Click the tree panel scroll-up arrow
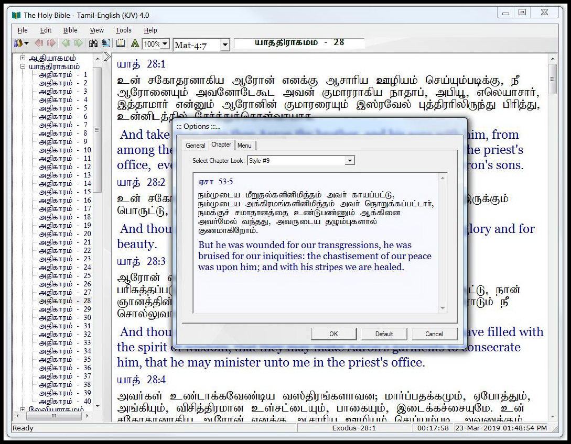The image size is (571, 444). (x=97, y=58)
